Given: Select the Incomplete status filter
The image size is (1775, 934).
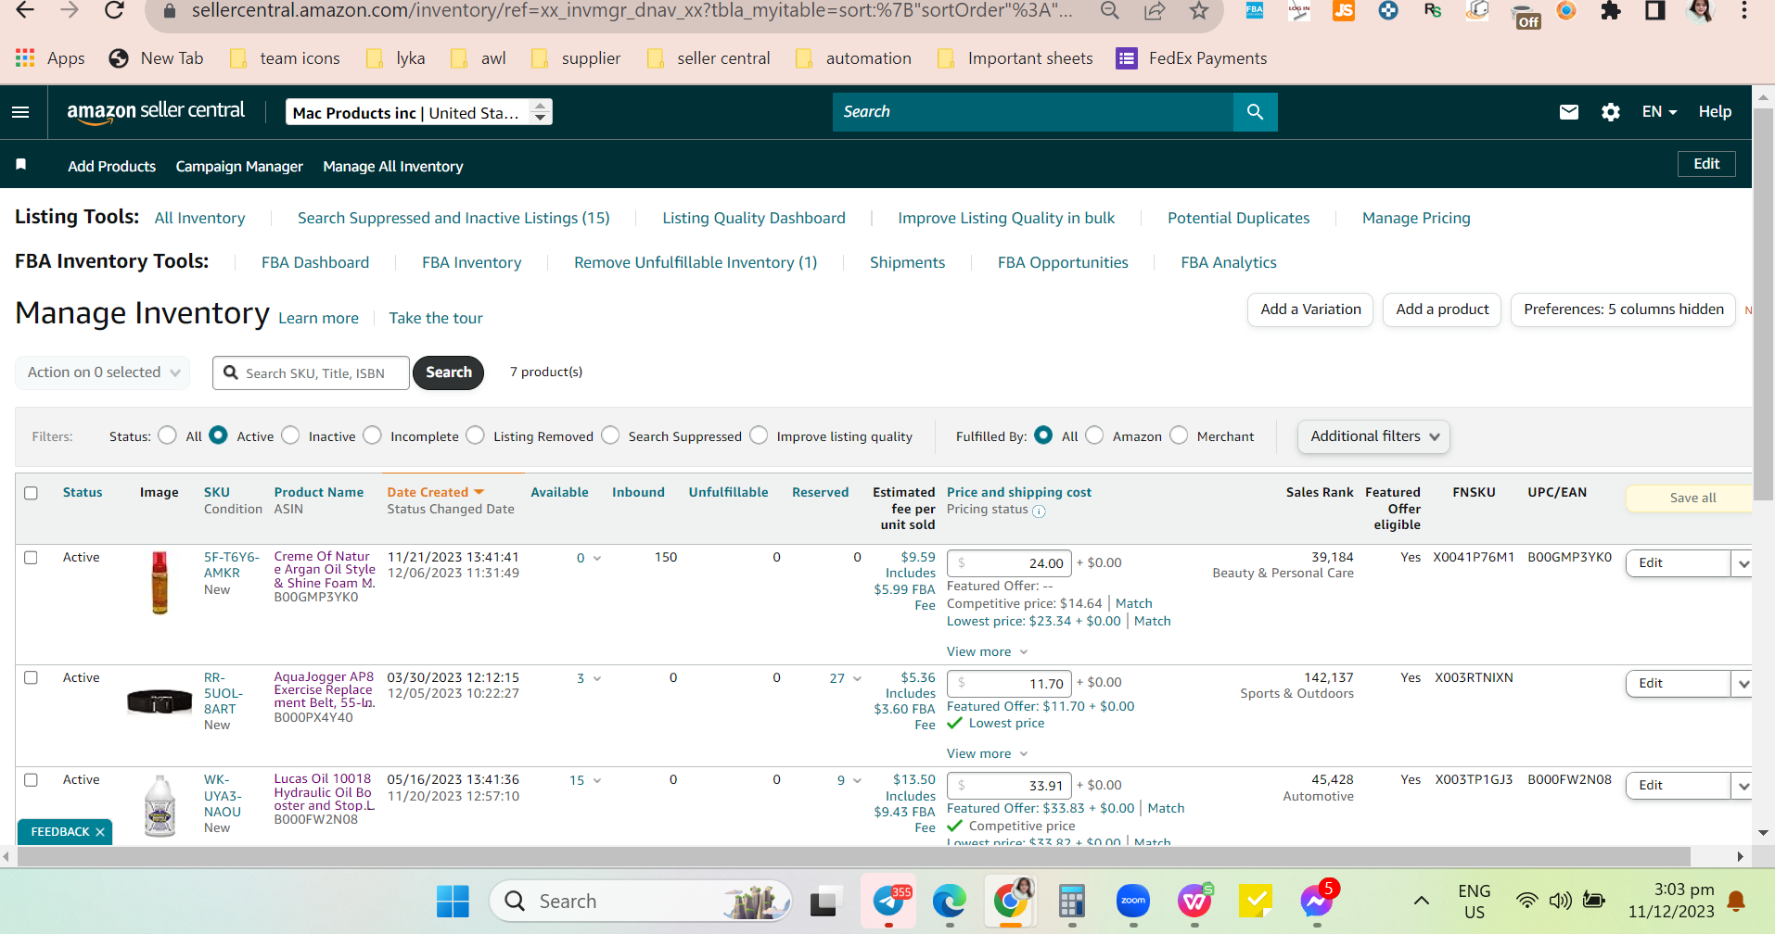Looking at the screenshot, I should [372, 435].
